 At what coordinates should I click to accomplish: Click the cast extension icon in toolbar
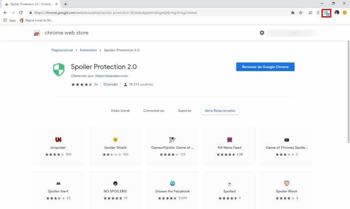[310, 13]
